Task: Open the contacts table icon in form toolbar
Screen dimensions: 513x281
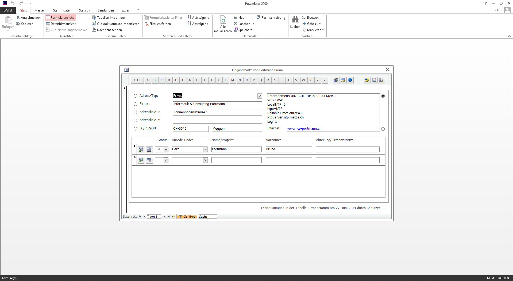Action: pyautogui.click(x=336, y=80)
